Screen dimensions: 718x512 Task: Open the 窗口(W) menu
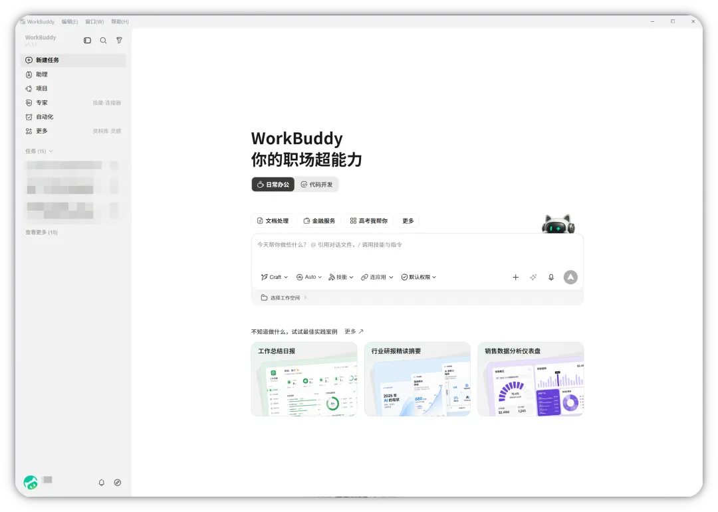[94, 21]
